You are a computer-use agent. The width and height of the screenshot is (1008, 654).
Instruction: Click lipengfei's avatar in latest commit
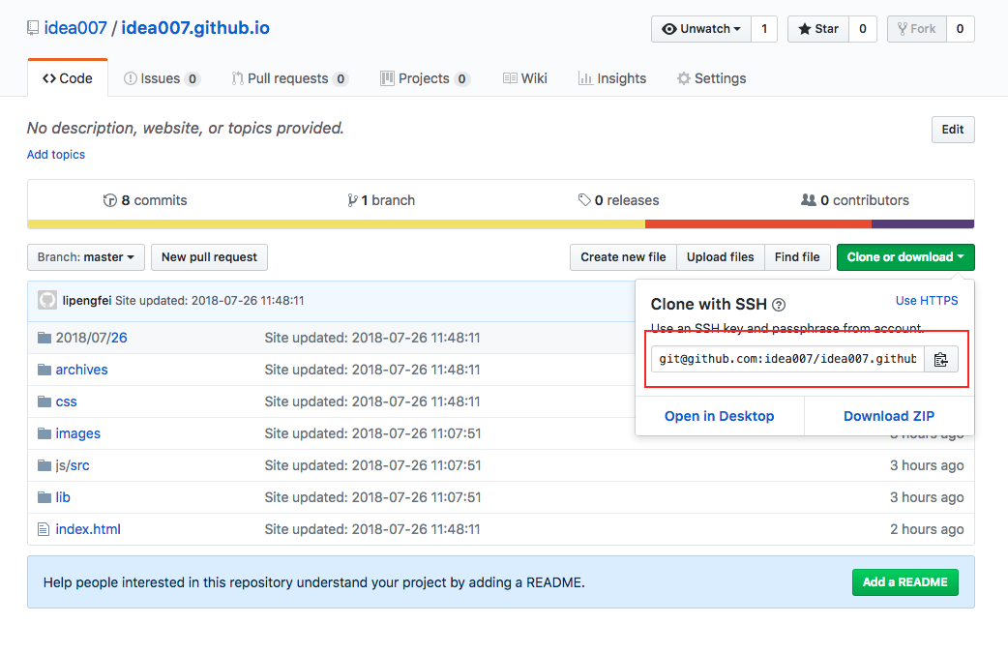click(47, 300)
